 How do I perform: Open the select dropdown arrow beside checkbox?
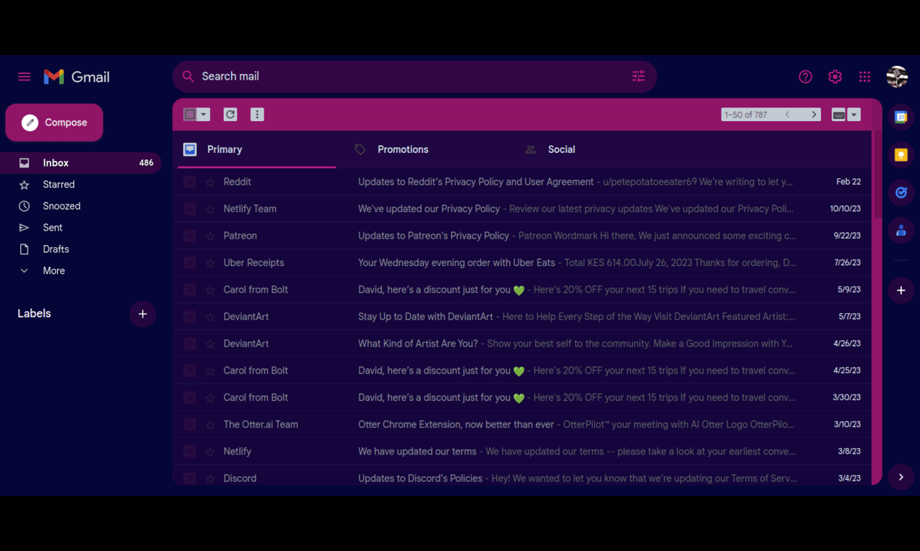204,115
